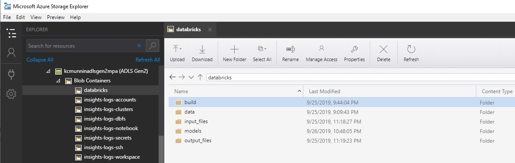Select insights-logs-clusters container
The height and width of the screenshot is (163, 515).
pyautogui.click(x=108, y=109)
